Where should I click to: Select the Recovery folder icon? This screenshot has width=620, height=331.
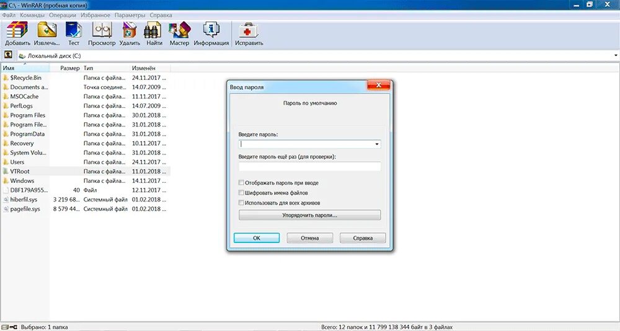coord(6,143)
